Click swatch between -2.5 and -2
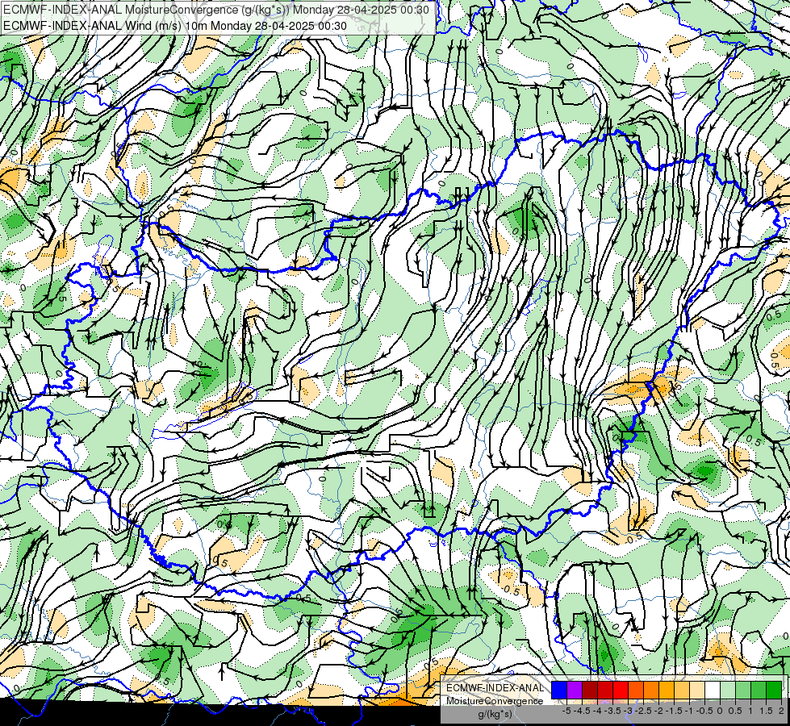Image resolution: width=790 pixels, height=726 pixels. (651, 690)
